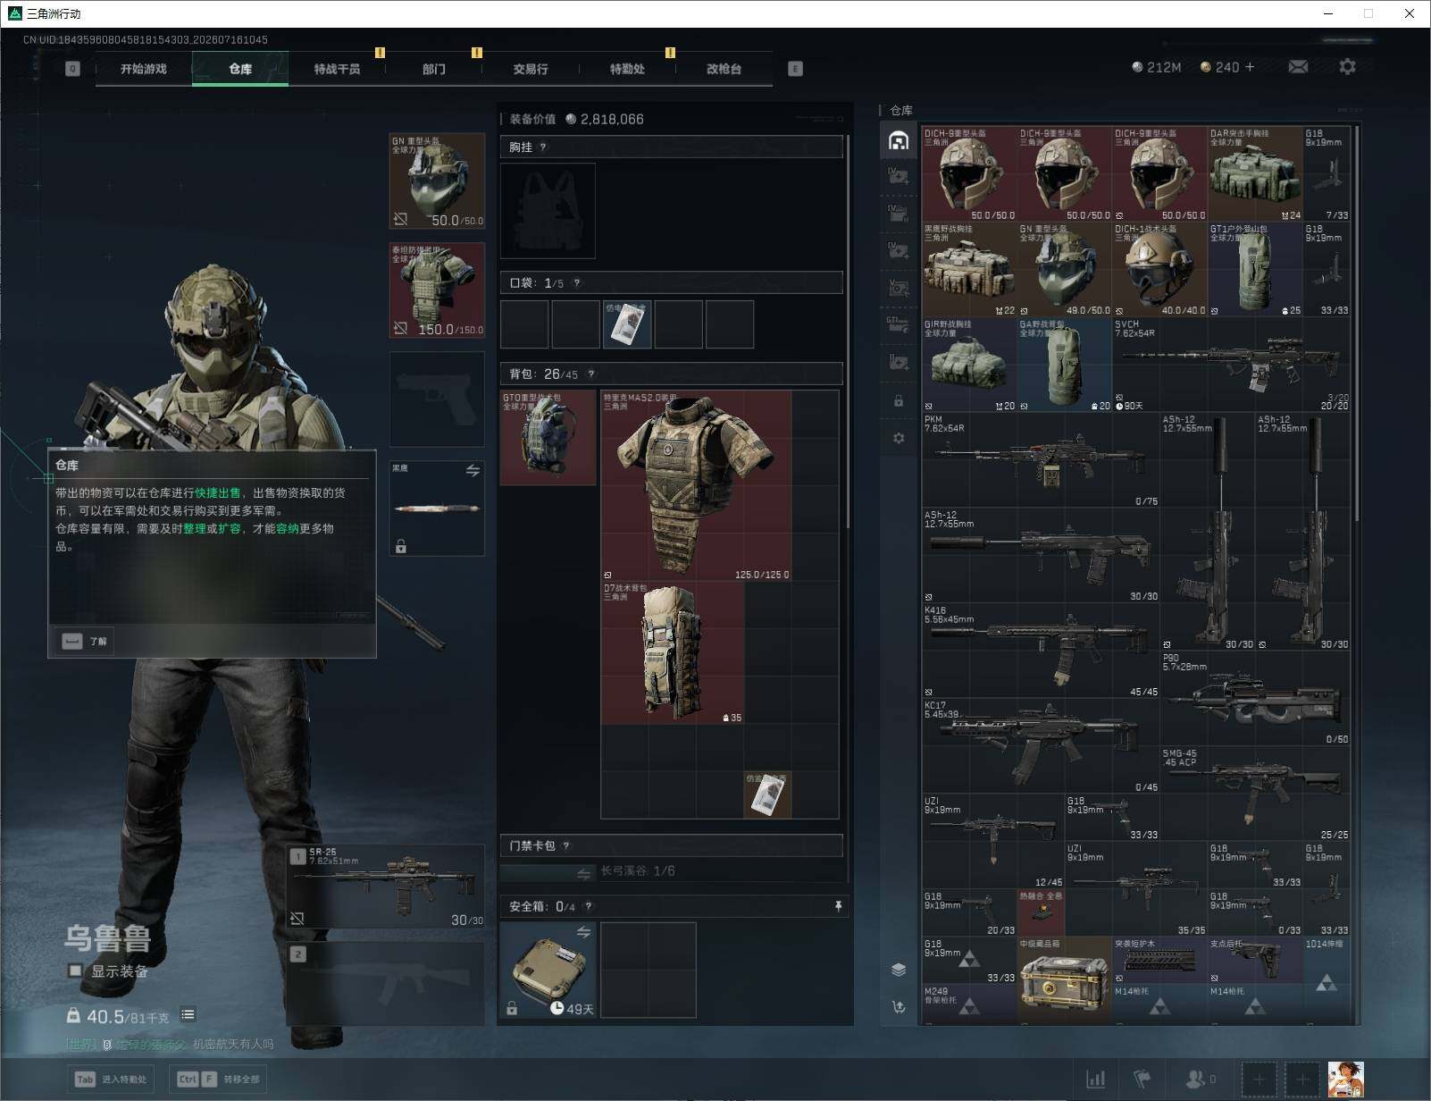Open the mail envelope icon

click(x=1298, y=67)
